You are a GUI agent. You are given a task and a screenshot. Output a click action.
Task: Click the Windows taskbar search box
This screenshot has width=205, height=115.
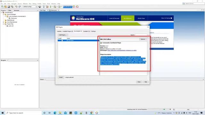coord(23,113)
